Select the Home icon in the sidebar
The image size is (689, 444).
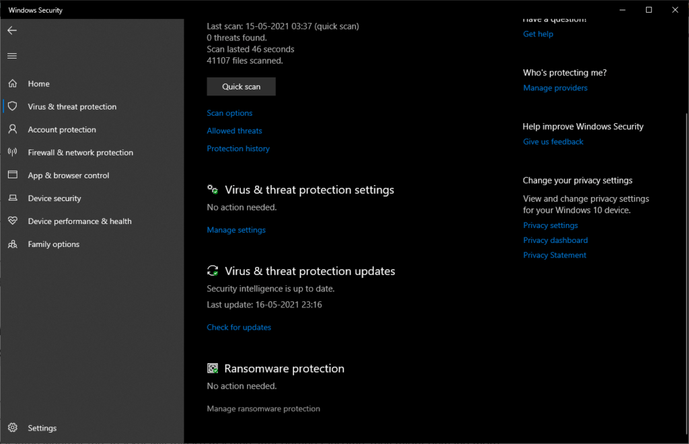12,83
